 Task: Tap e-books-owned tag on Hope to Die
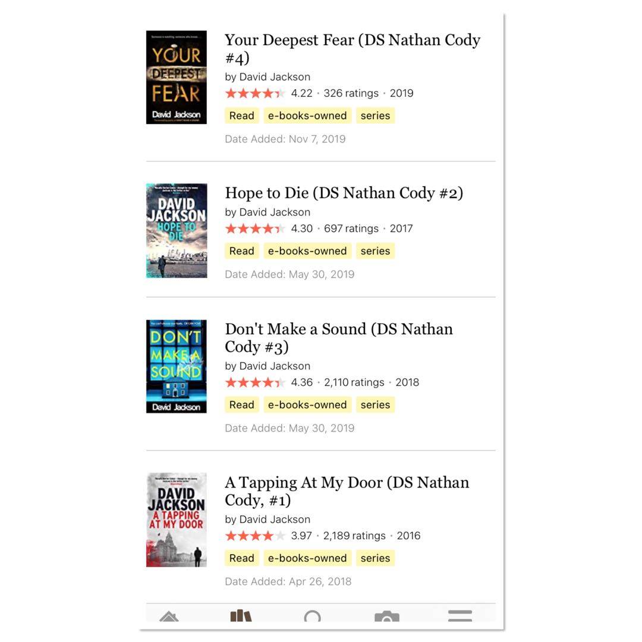307,251
